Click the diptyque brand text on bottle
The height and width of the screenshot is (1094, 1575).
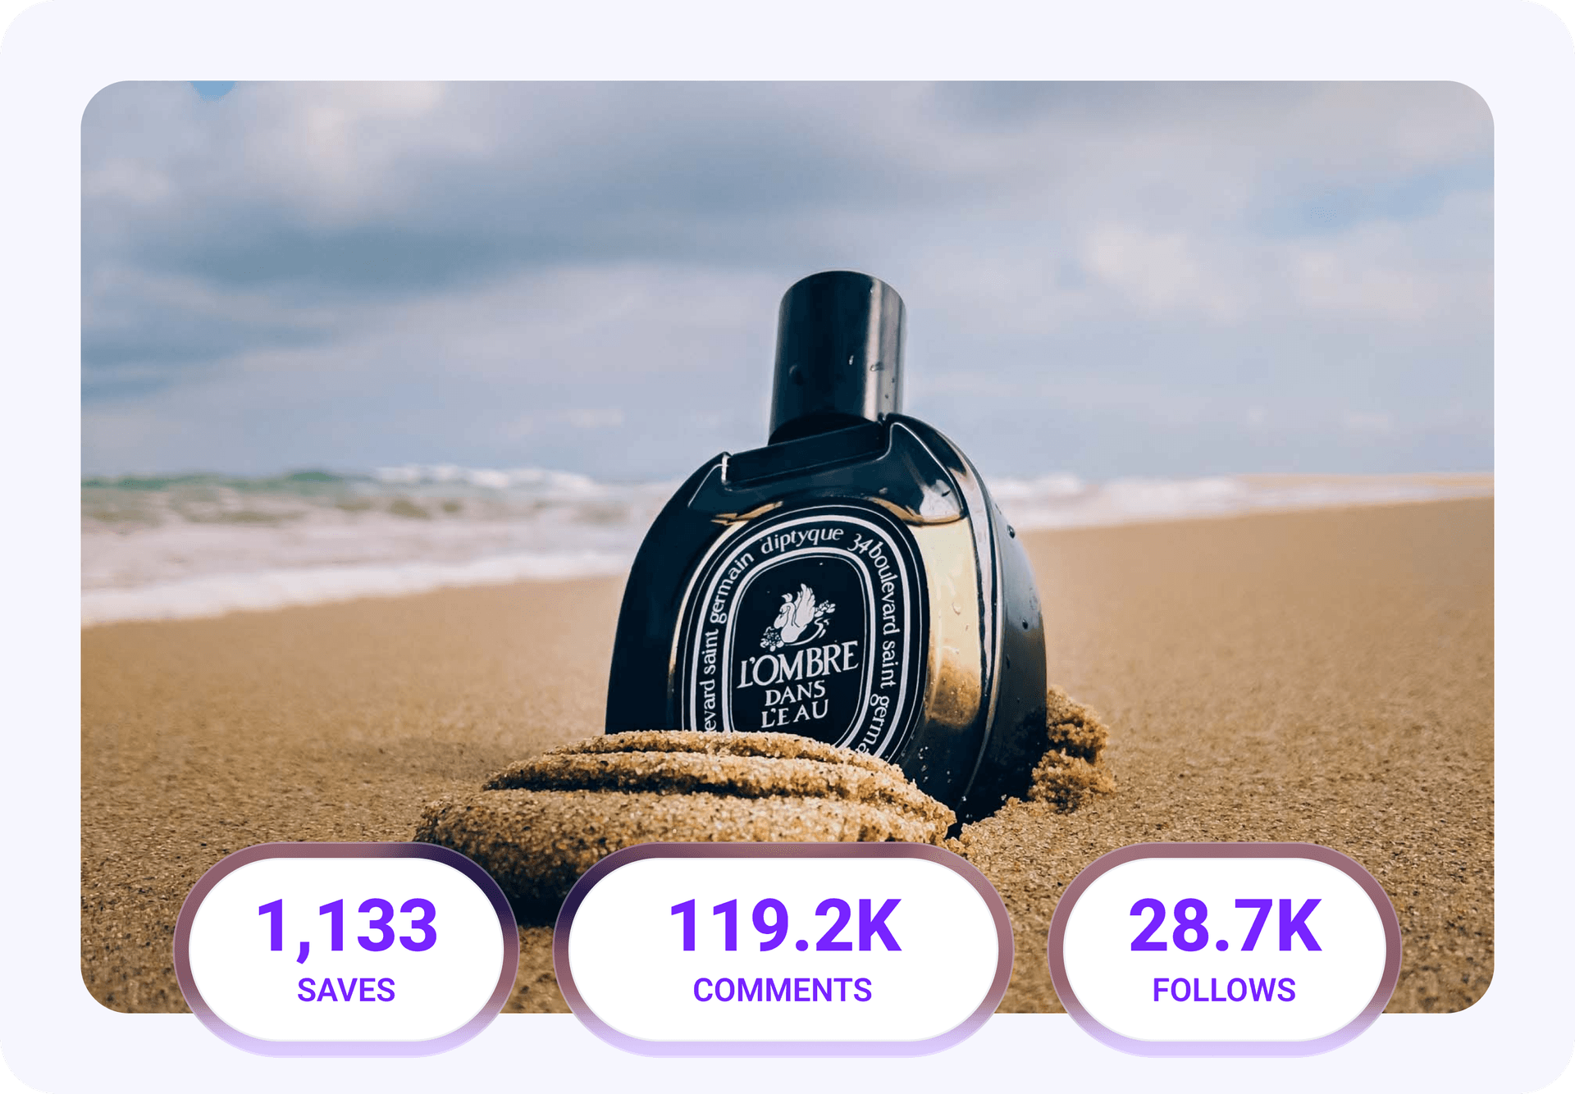[x=801, y=539]
